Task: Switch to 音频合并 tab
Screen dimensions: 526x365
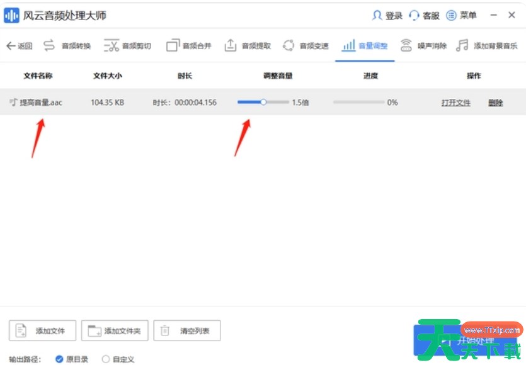Action: (189, 45)
